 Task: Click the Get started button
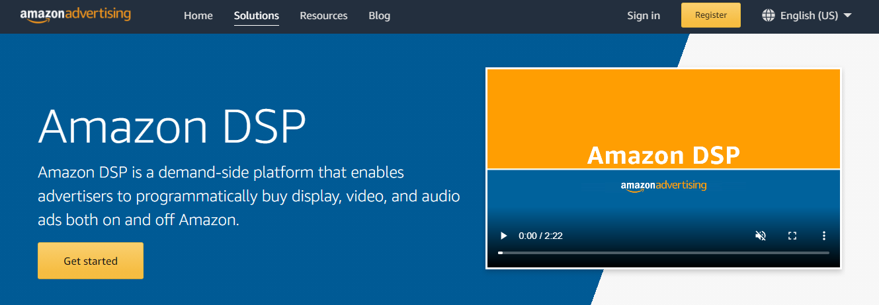[91, 261]
